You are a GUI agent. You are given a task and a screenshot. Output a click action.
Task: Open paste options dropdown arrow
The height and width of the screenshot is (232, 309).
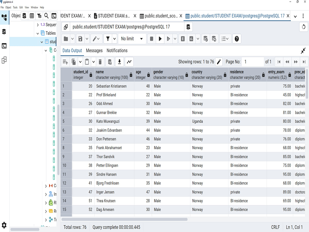[94, 62]
